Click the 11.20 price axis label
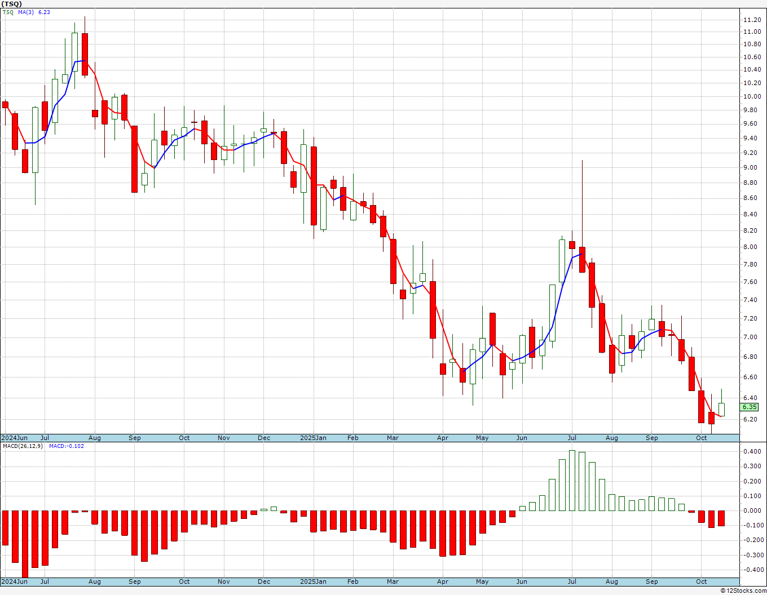767x595 pixels. click(x=752, y=20)
